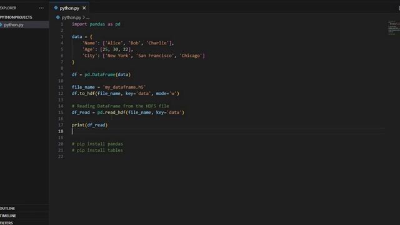Open the Explorer more actions ellipsis
The height and width of the screenshot is (225, 400).
coord(41,8)
